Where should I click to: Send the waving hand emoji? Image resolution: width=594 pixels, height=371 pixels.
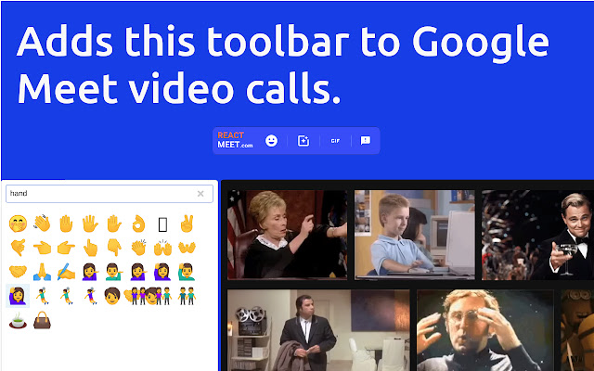(42, 224)
